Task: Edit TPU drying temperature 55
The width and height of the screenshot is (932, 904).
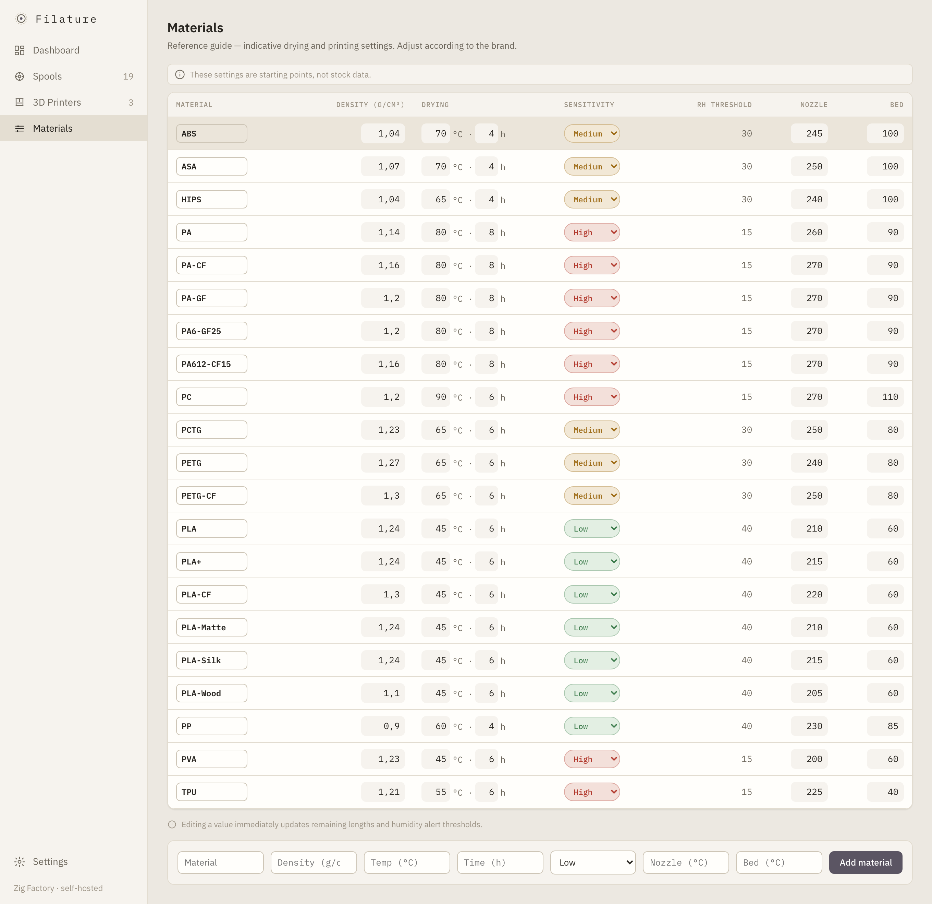Action: click(436, 792)
